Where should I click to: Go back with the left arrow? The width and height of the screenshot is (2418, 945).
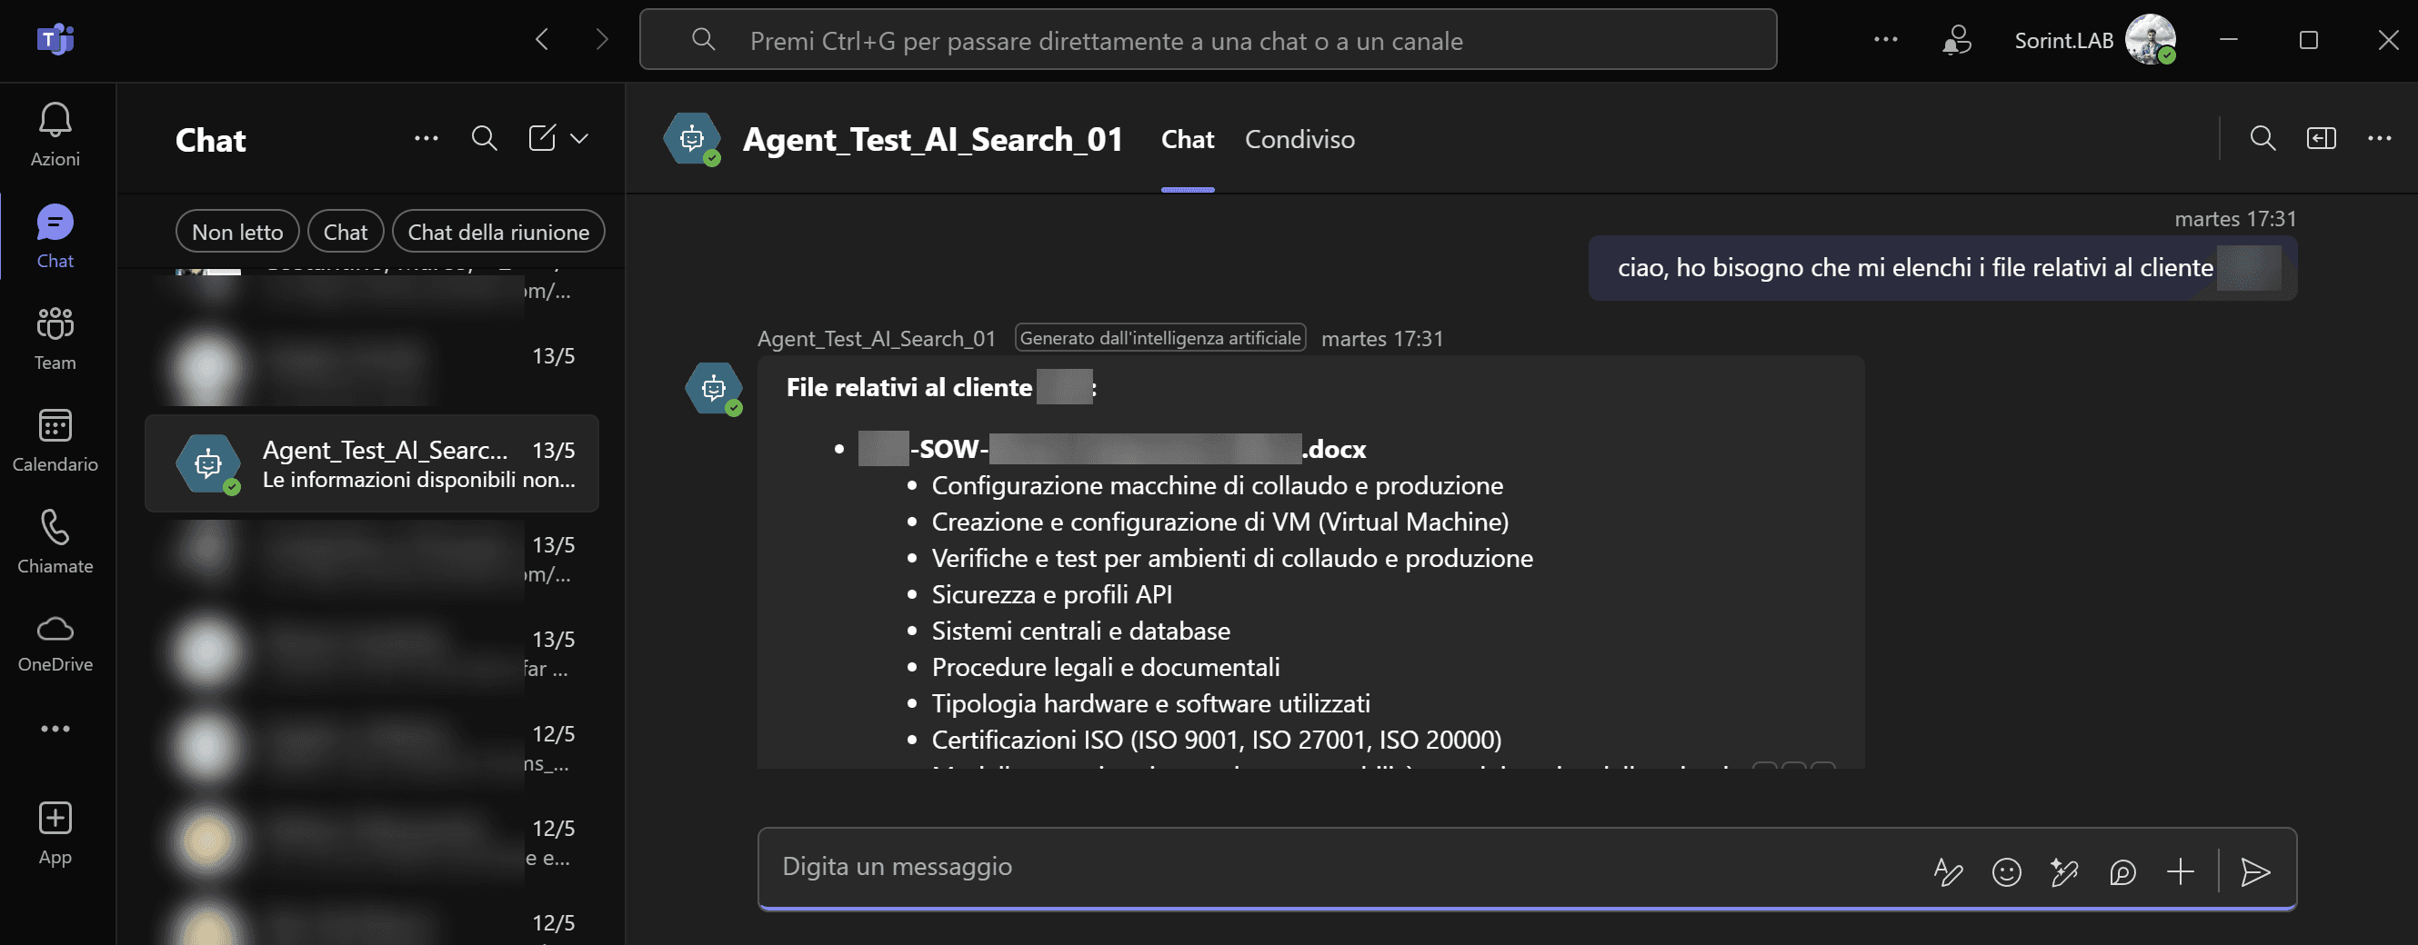[542, 39]
